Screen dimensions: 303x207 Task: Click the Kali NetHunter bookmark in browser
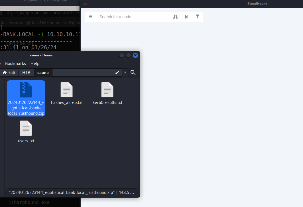coord(43,23)
